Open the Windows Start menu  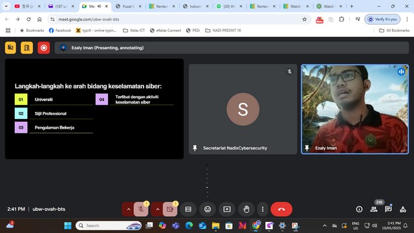coord(68,226)
